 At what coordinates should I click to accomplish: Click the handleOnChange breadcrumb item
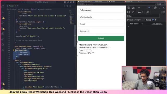pyautogui.click(x=45, y=9)
